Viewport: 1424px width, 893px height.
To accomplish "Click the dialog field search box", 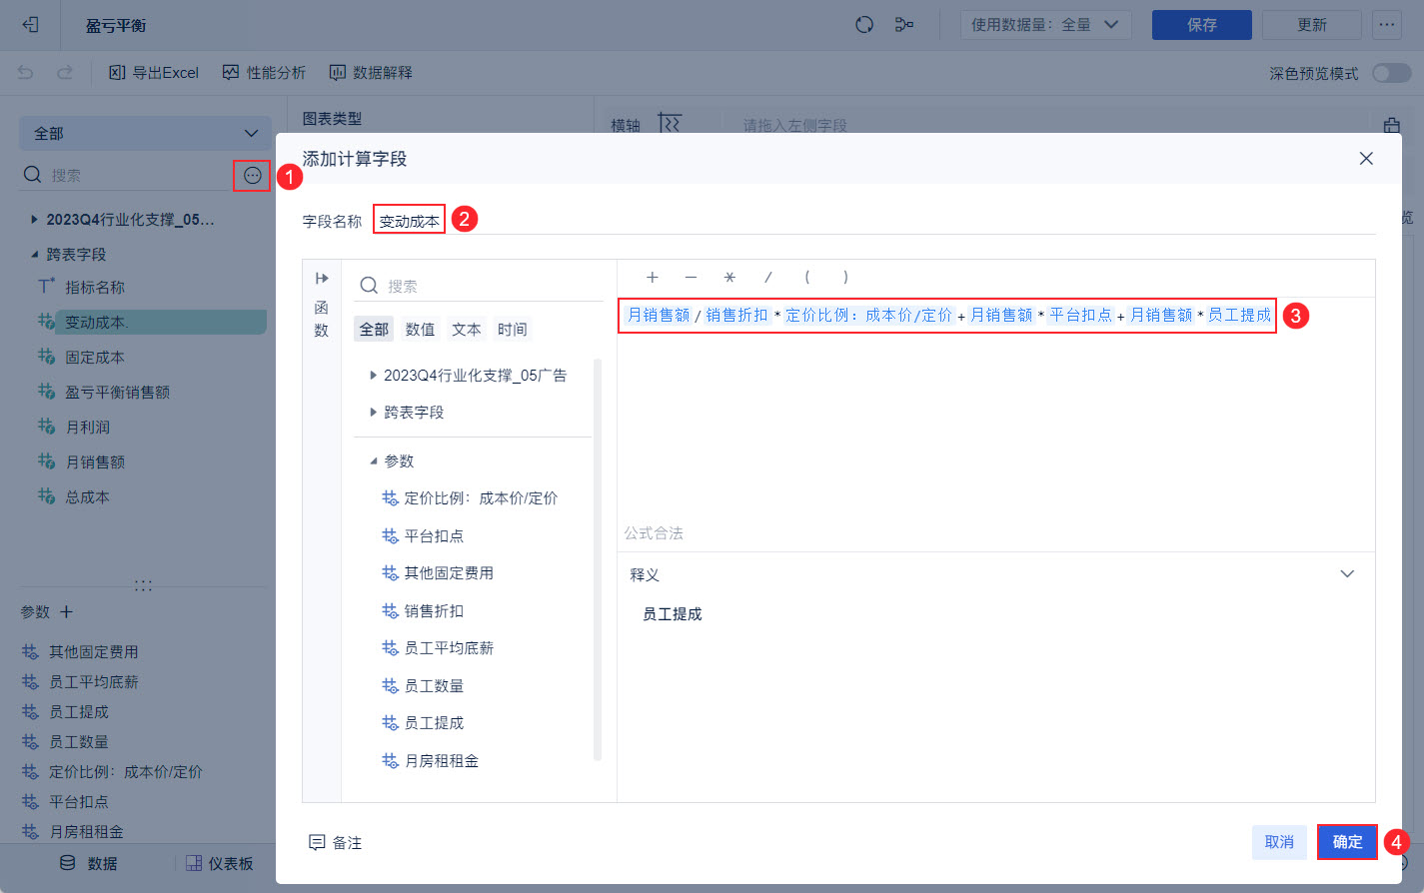I will click(x=479, y=286).
